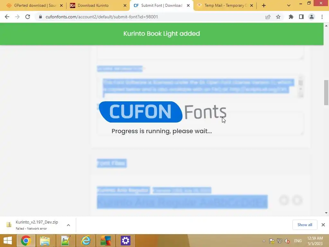Screen dimensions: 329x247
Task: Click the page vertical scrollbar thumb
Action: tap(326, 92)
